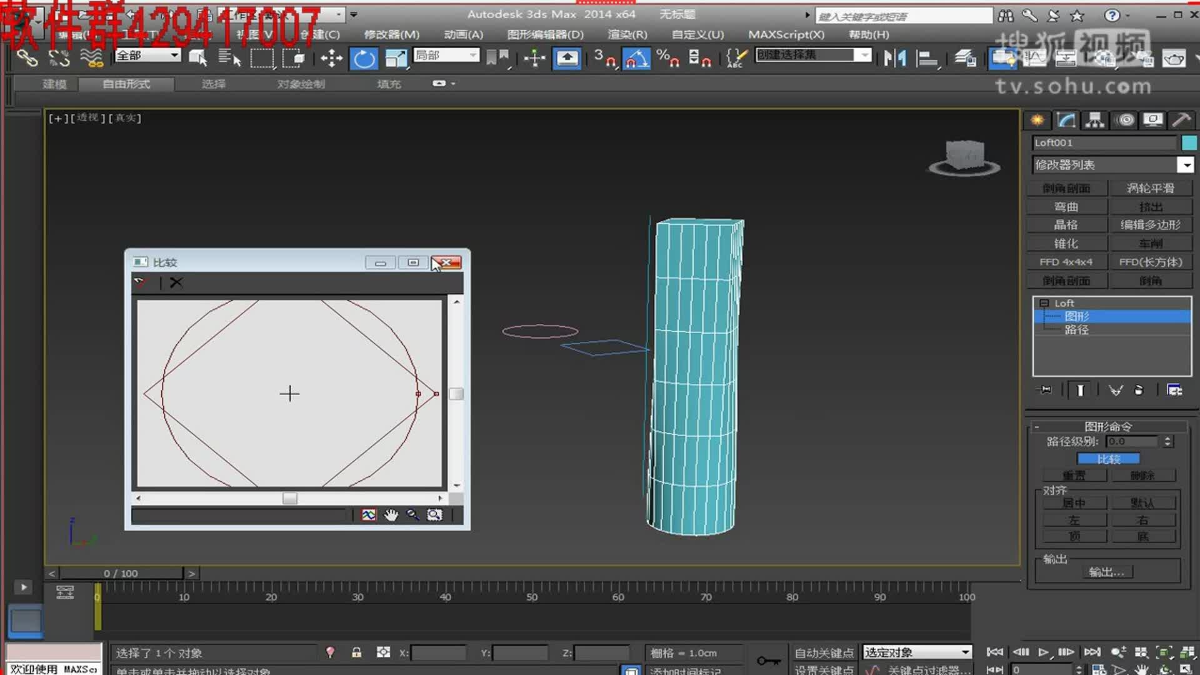Collapse the Loft tree node
The height and width of the screenshot is (675, 1200).
click(1044, 303)
